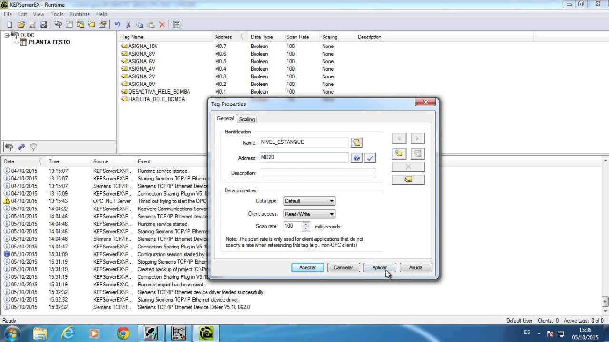Click the Name field containing NIVEL_ESTANQUE
Viewport: 609px width, 342px height.
(304, 142)
